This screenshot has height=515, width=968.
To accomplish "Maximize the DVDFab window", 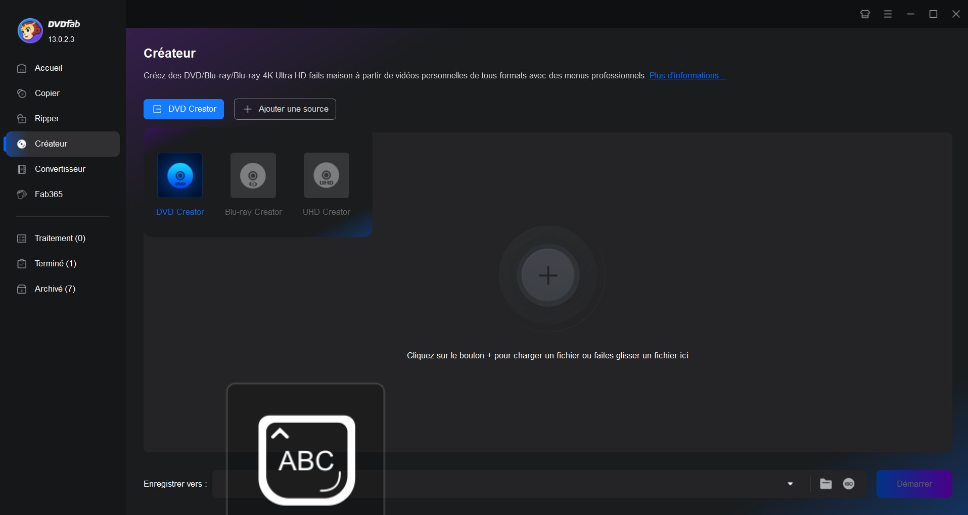I will coord(934,14).
